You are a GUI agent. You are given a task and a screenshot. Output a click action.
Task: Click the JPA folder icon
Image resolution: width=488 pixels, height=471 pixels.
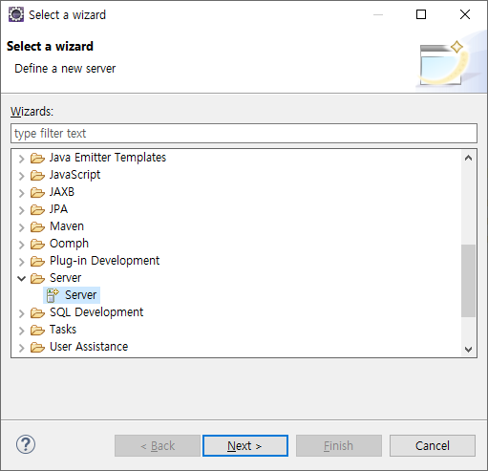tap(37, 209)
